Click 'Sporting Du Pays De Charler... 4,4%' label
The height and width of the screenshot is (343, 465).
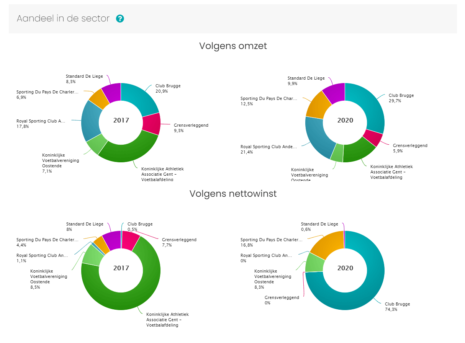47,242
